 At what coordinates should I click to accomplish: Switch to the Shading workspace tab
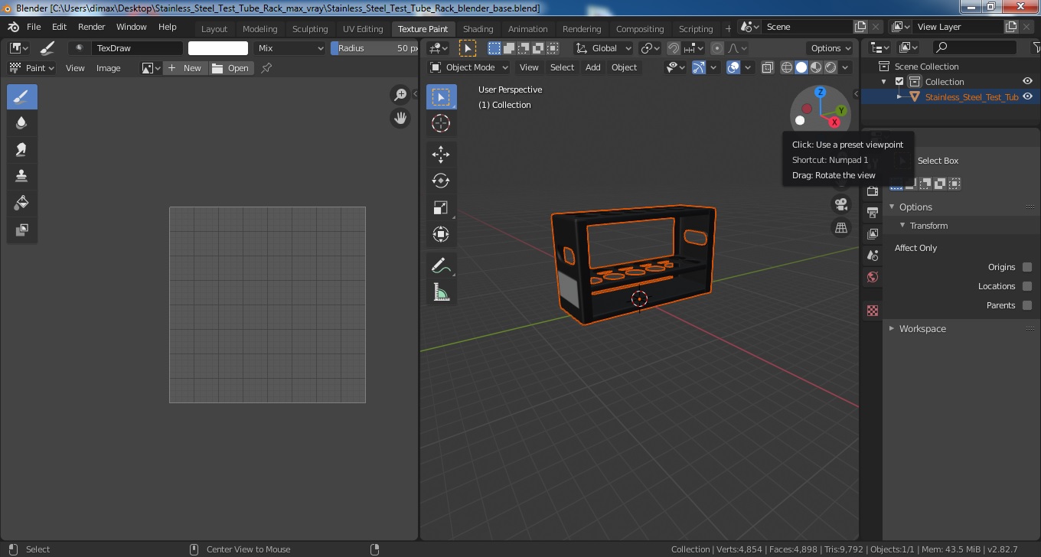click(478, 29)
